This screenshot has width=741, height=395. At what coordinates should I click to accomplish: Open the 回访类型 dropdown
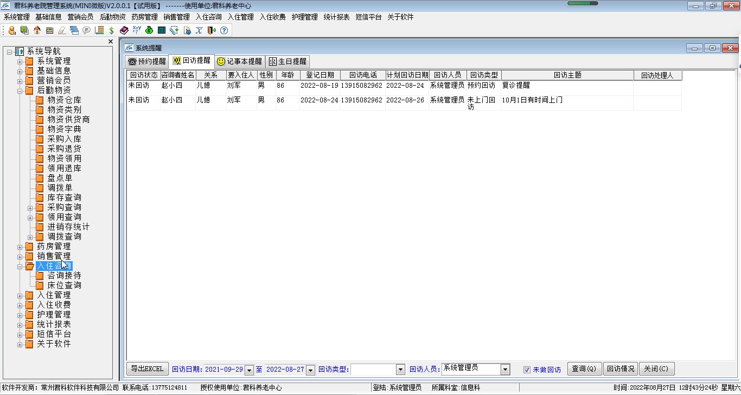pyautogui.click(x=400, y=370)
